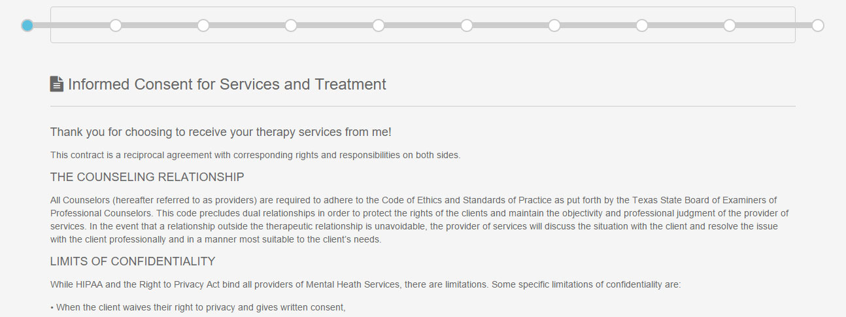Click THE COUNSELING RELATIONSHIP section heading

[147, 177]
